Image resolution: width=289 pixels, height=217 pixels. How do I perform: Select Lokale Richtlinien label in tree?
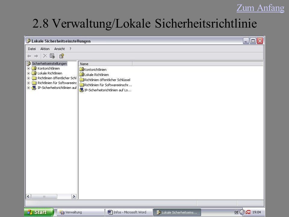50,73
